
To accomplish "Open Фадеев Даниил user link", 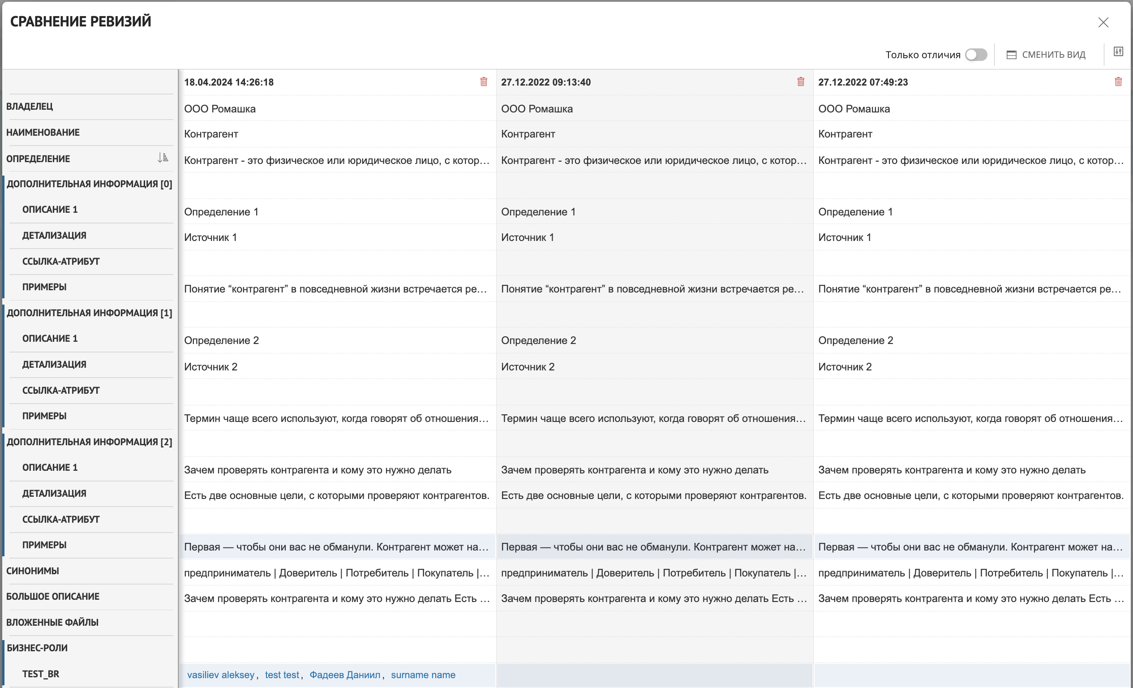I will point(345,675).
